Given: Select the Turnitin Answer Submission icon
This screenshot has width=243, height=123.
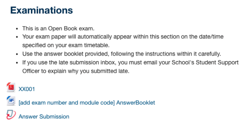Looking at the screenshot, I should 11,115.
